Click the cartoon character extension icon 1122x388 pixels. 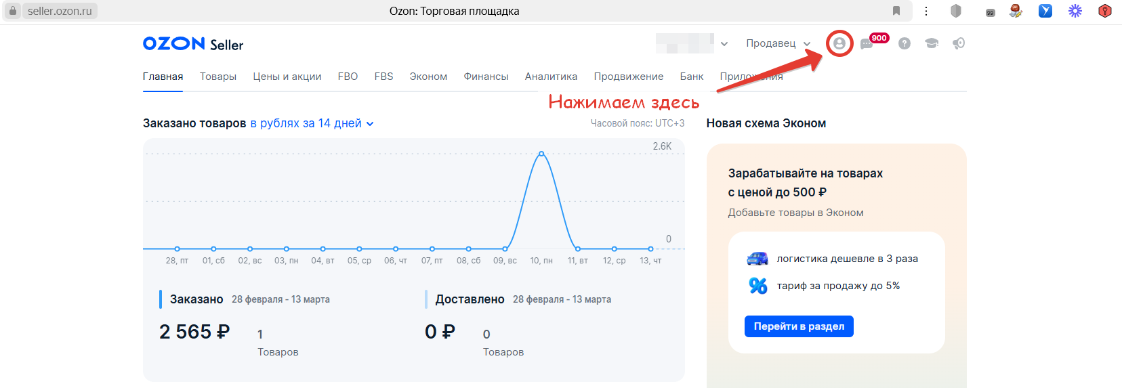pyautogui.click(x=1016, y=11)
